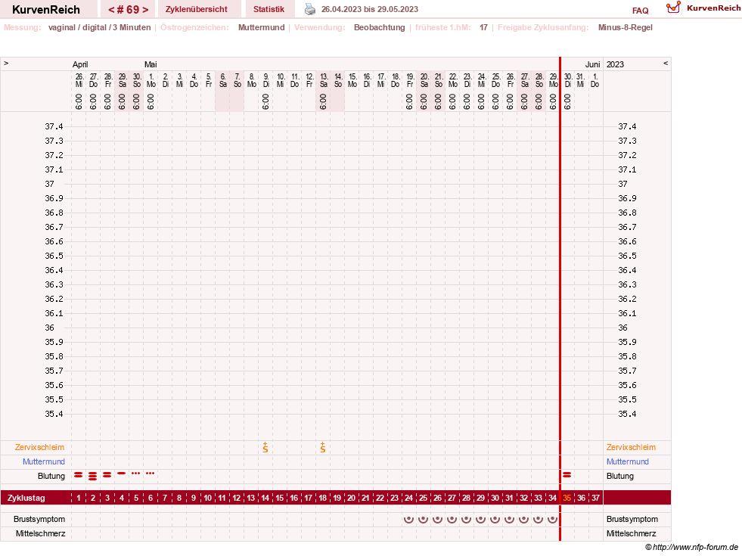Click the left Zervixschleim row label
This screenshot has width=742, height=556.
(40, 447)
